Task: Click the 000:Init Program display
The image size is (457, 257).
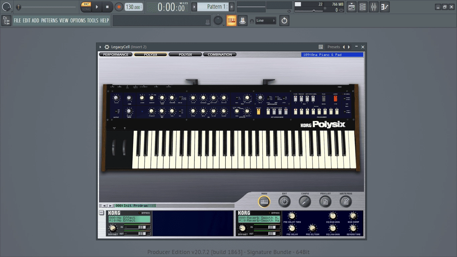Action: pos(135,206)
